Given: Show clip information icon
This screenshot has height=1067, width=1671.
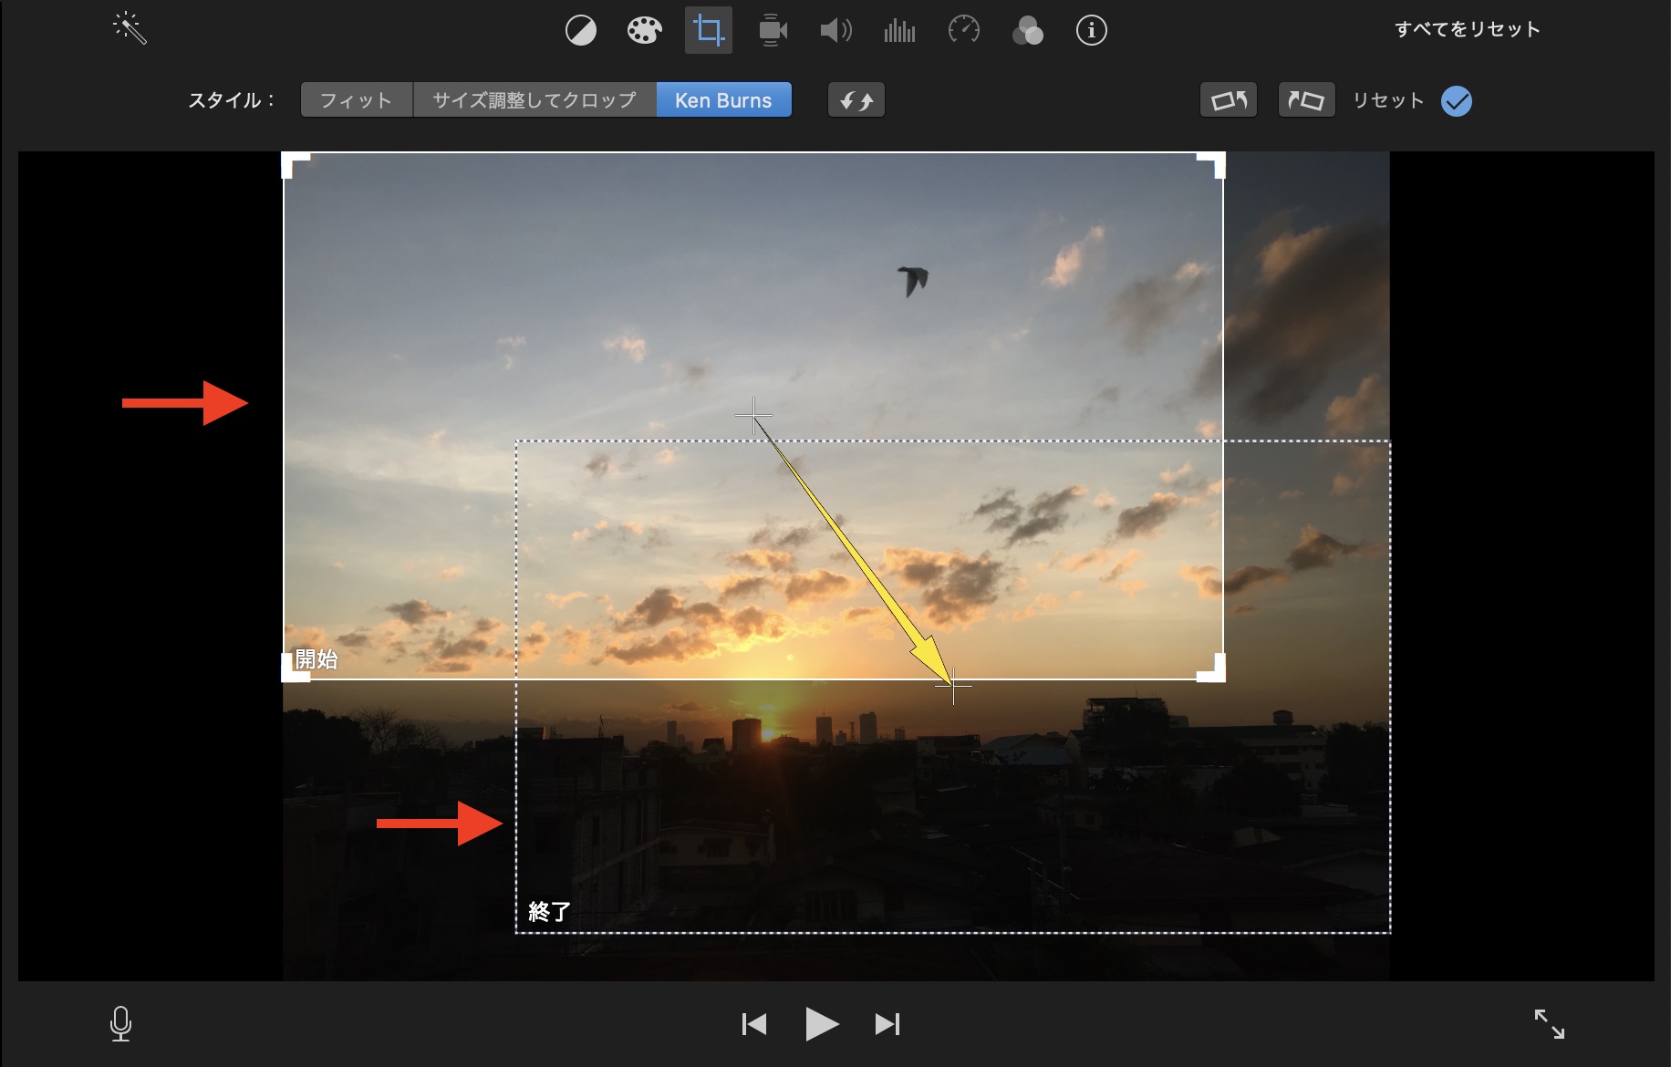Looking at the screenshot, I should 1091,31.
